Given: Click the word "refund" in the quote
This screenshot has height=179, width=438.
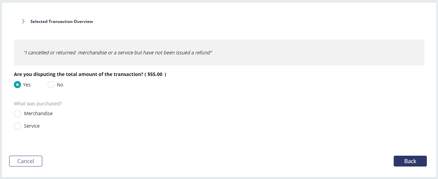Looking at the screenshot, I should [x=203, y=53].
